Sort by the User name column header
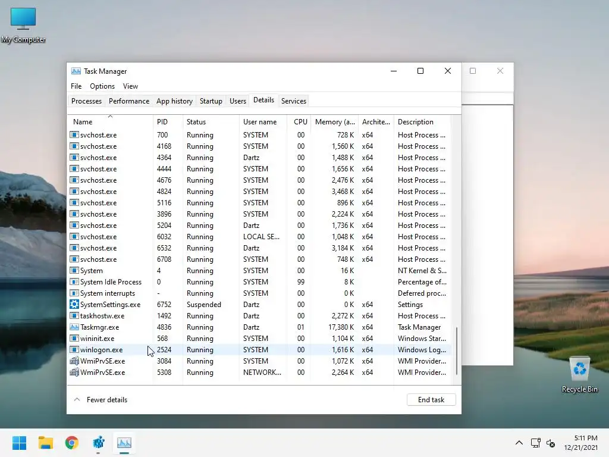 coord(263,121)
